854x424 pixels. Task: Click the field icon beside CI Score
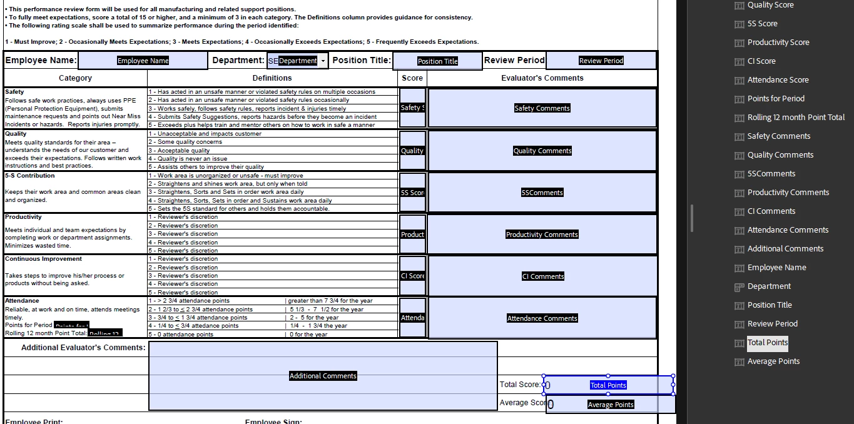point(740,61)
